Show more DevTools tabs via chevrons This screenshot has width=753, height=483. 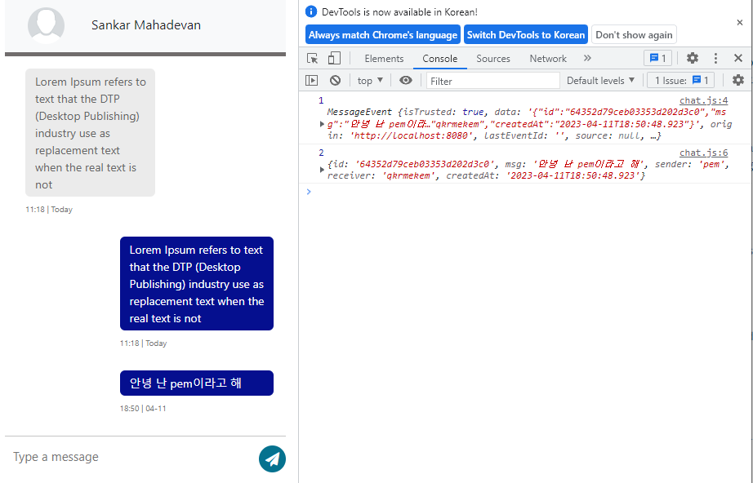[x=587, y=59]
